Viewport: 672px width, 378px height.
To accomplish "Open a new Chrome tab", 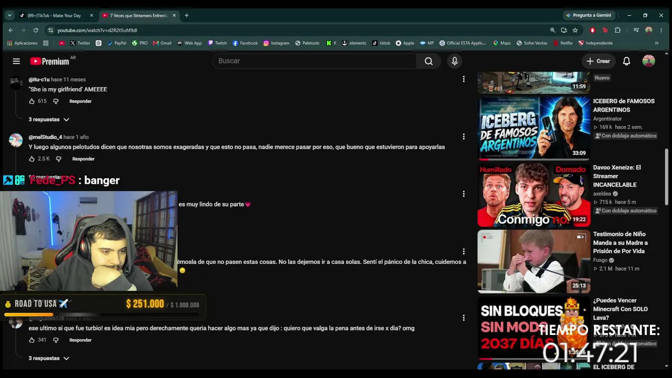I will pyautogui.click(x=186, y=15).
